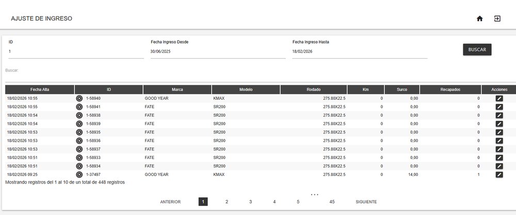
Task: Click the BUSCAR button
Action: (477, 49)
